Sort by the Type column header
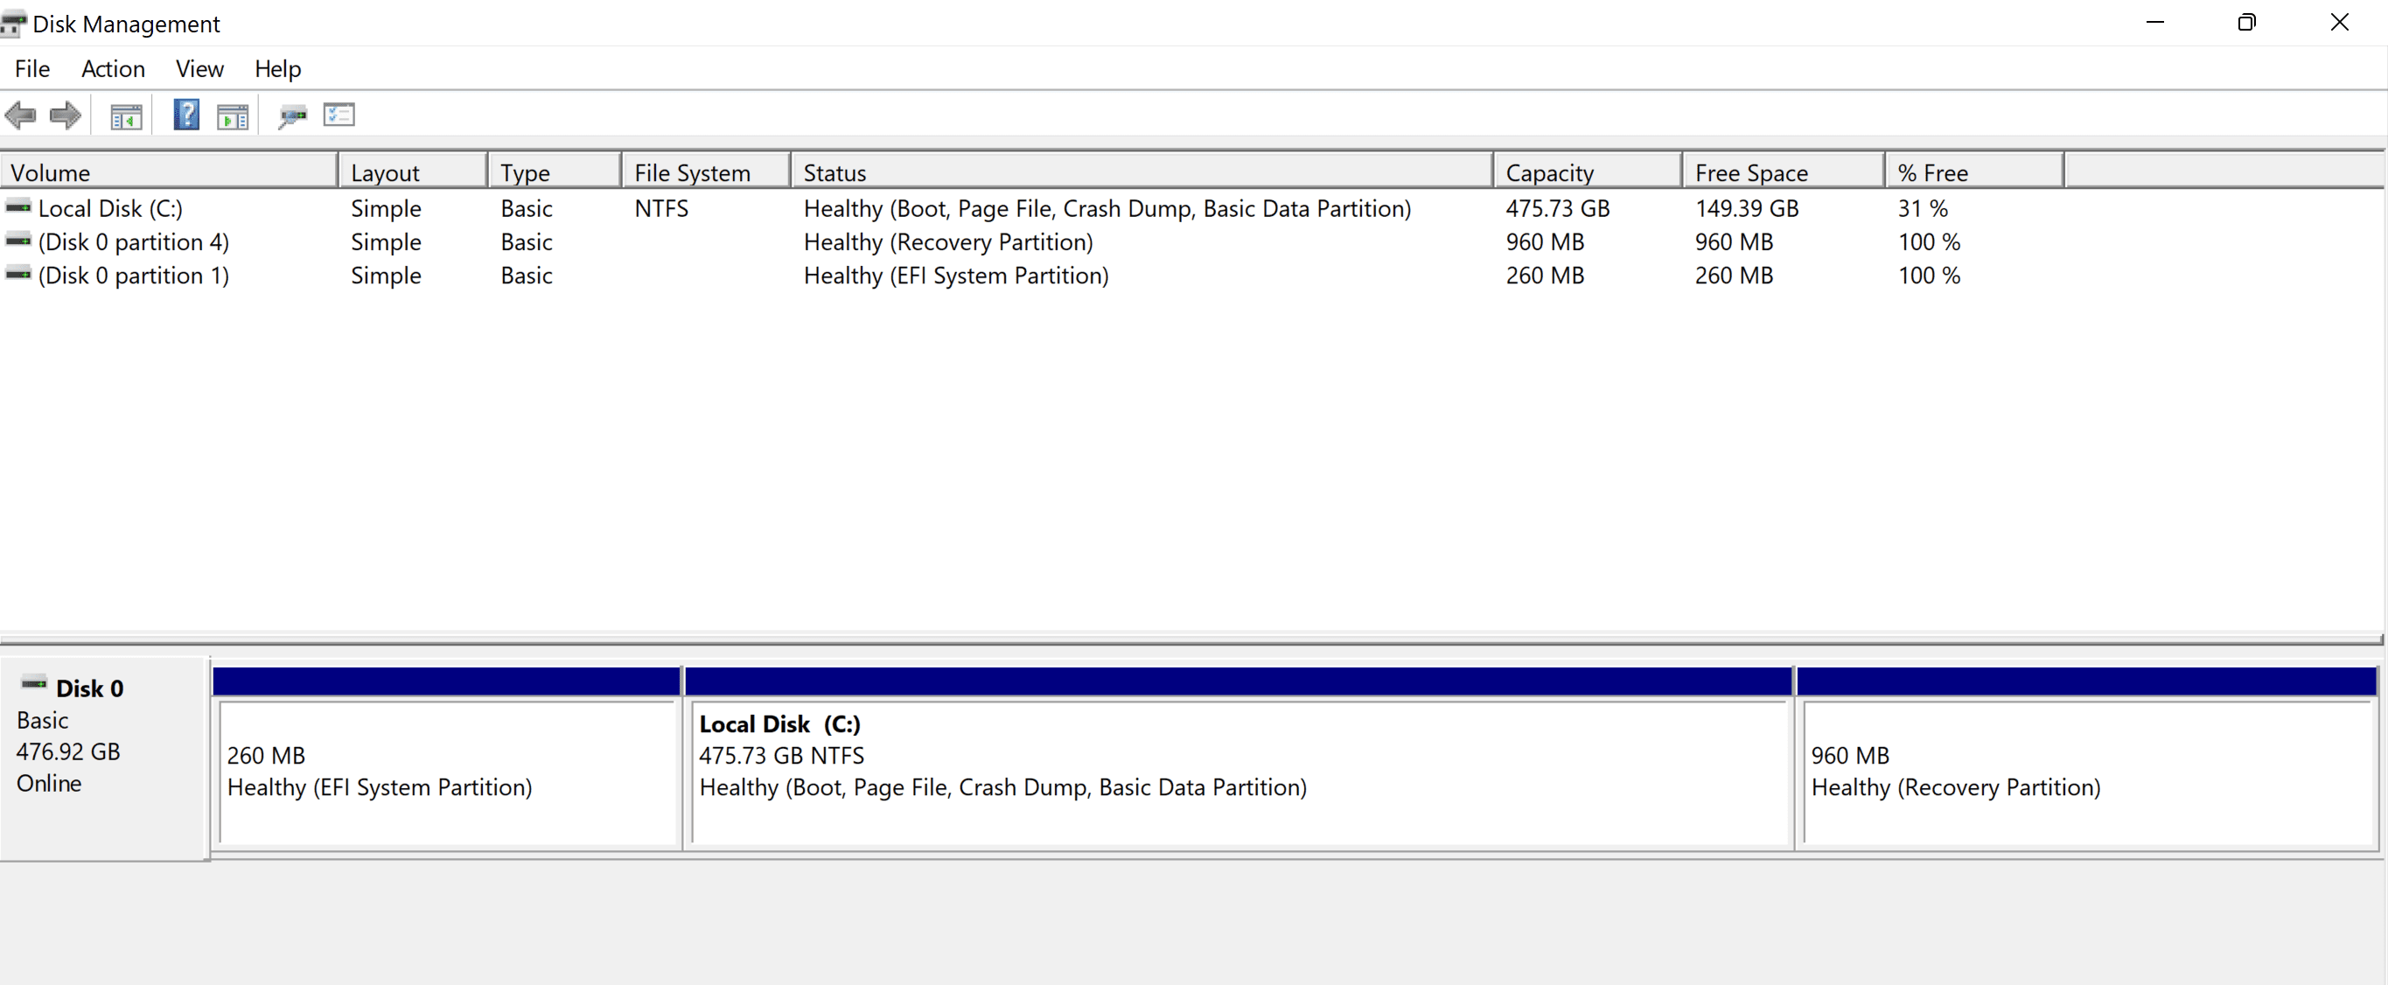2388x985 pixels. 555,171
